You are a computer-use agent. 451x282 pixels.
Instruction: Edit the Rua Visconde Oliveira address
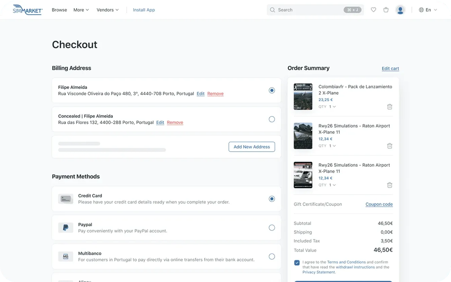(201, 94)
